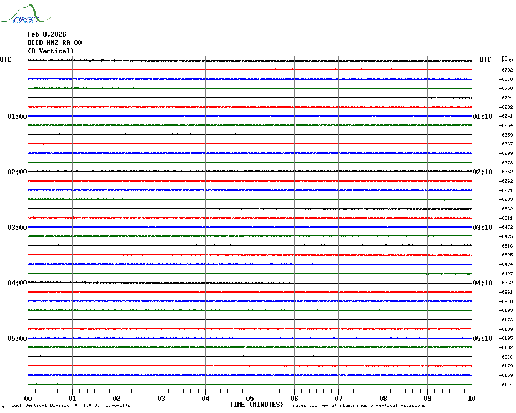Select the 05:00 time label on left
516x413 pixels.
[17, 339]
